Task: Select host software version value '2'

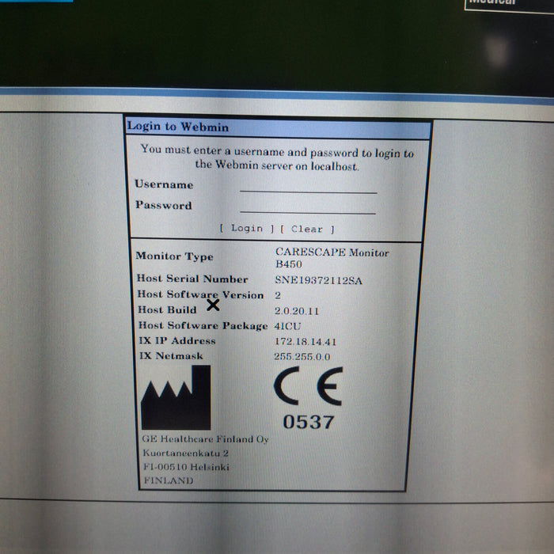Action: coord(278,295)
